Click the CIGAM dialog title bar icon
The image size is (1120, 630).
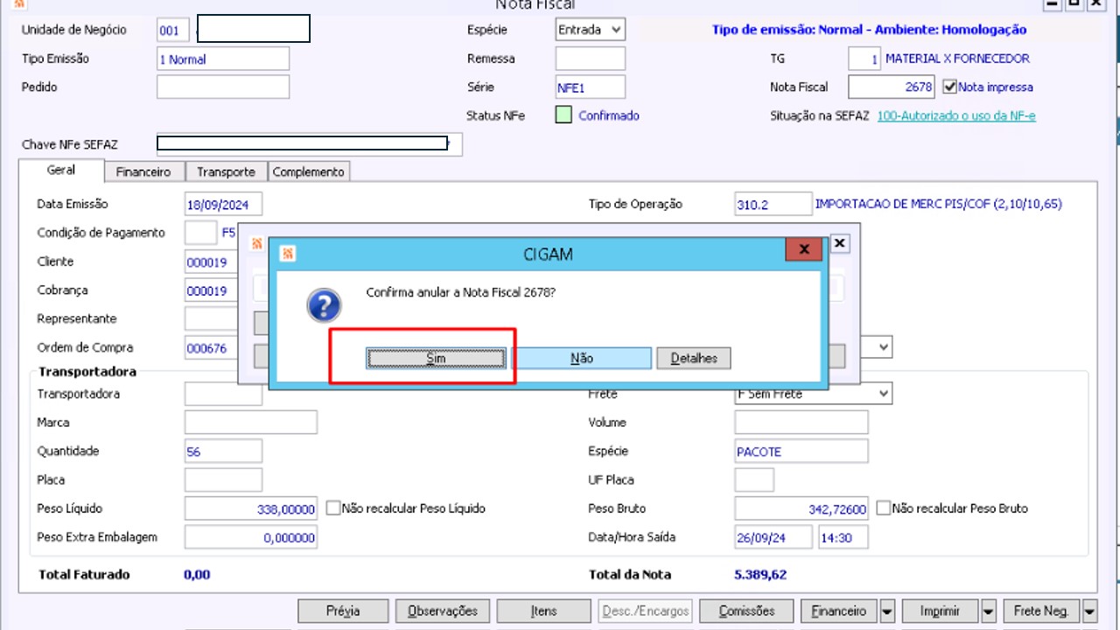point(288,254)
